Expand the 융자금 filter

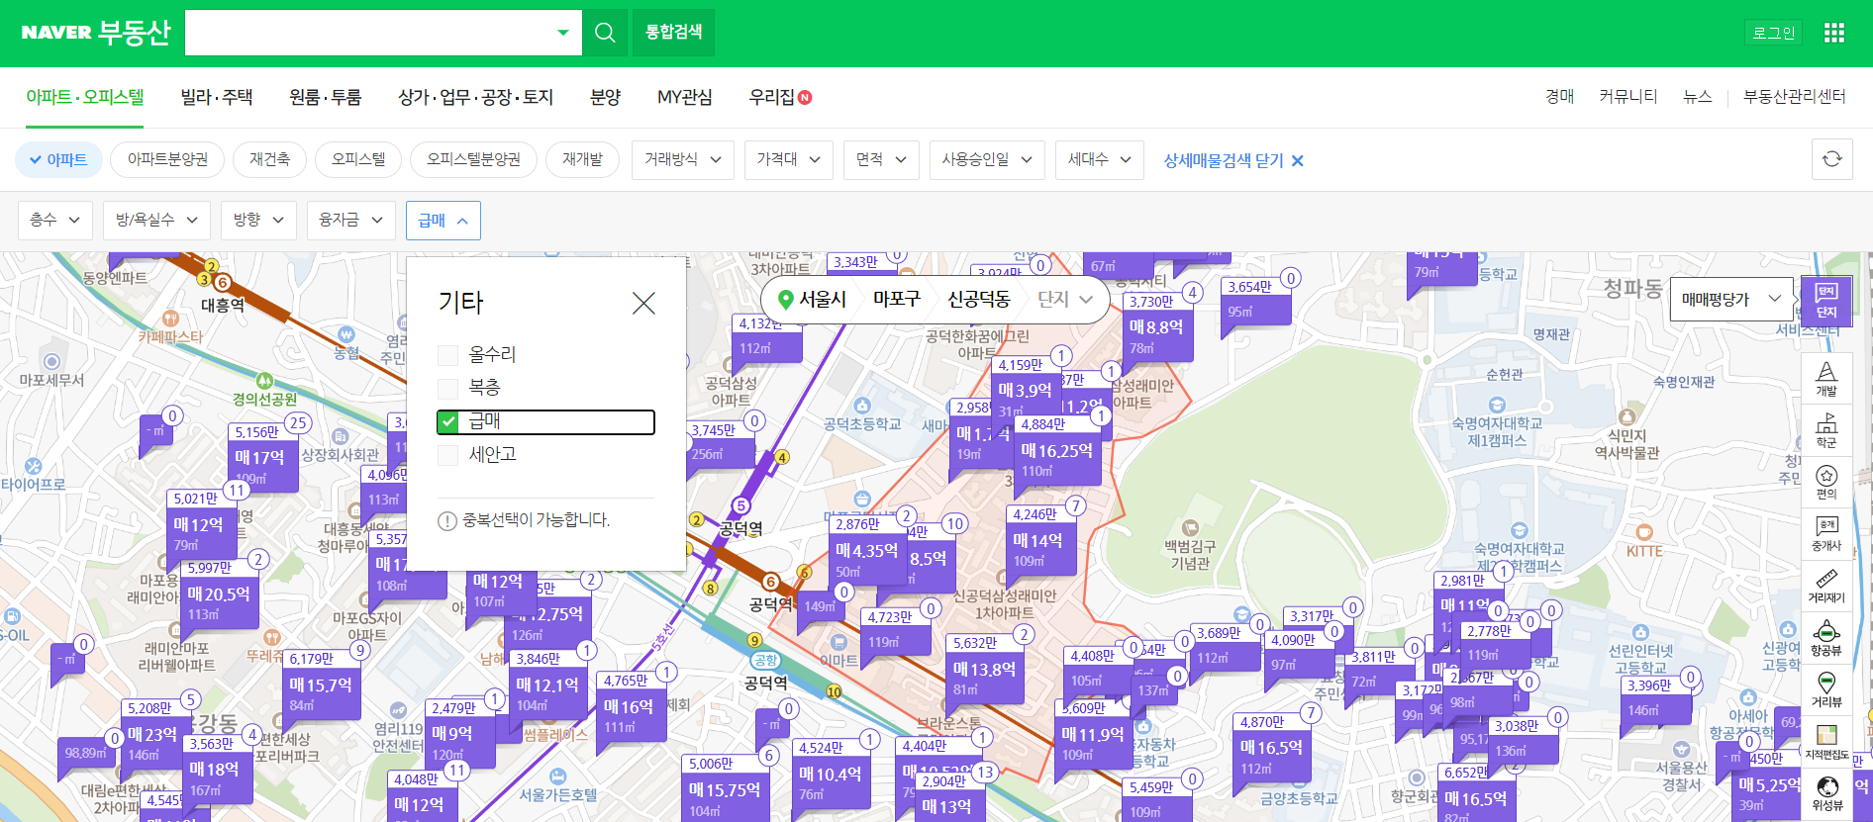pos(350,220)
